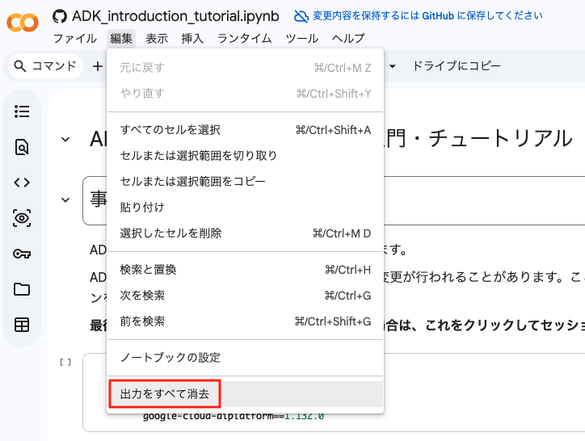Collapse the 事前準備 section chevron
This screenshot has height=441, width=585.
[x=65, y=200]
